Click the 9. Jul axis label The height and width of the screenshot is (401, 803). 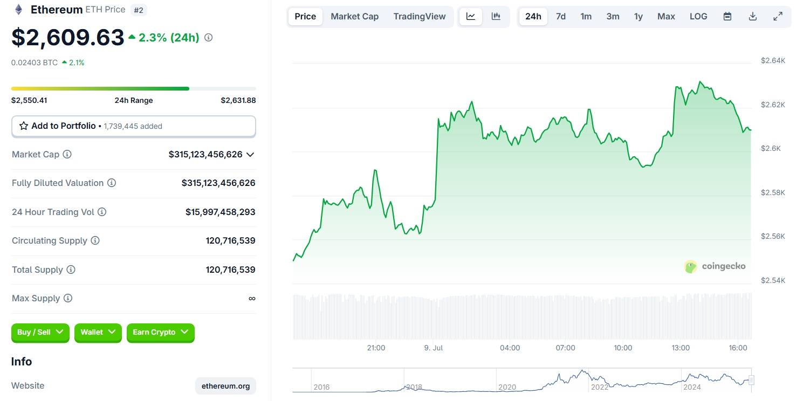434,348
